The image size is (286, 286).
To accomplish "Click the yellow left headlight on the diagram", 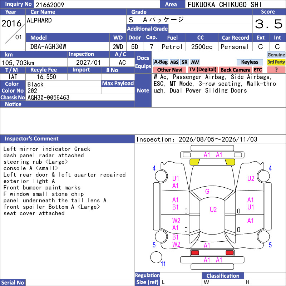I will pos(194,162).
